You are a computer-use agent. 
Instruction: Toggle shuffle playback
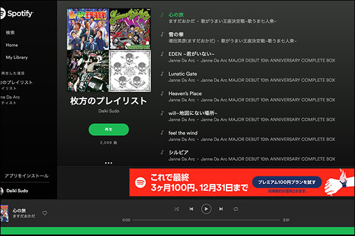coord(176,209)
